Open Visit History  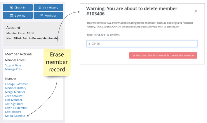[x=48, y=8]
